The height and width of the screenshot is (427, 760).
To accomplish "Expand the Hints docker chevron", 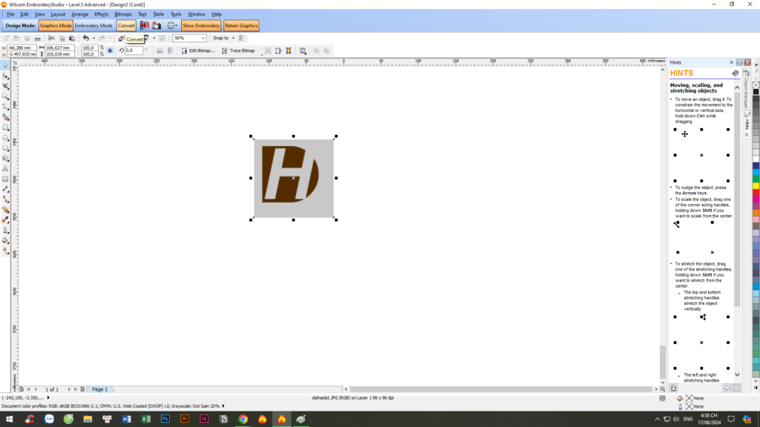I will coord(731,62).
